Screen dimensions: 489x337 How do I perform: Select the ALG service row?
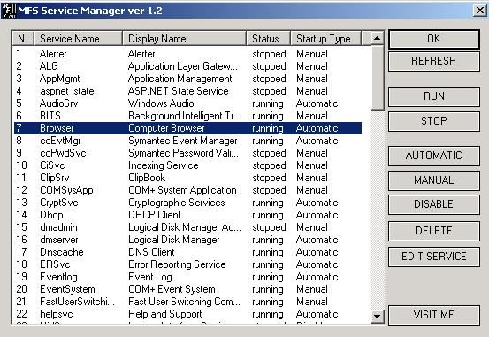pyautogui.click(x=187, y=66)
